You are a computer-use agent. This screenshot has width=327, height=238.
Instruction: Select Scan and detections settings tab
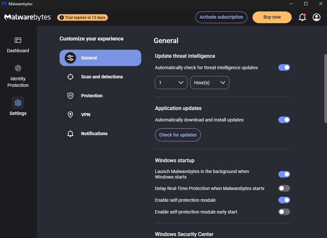point(100,77)
